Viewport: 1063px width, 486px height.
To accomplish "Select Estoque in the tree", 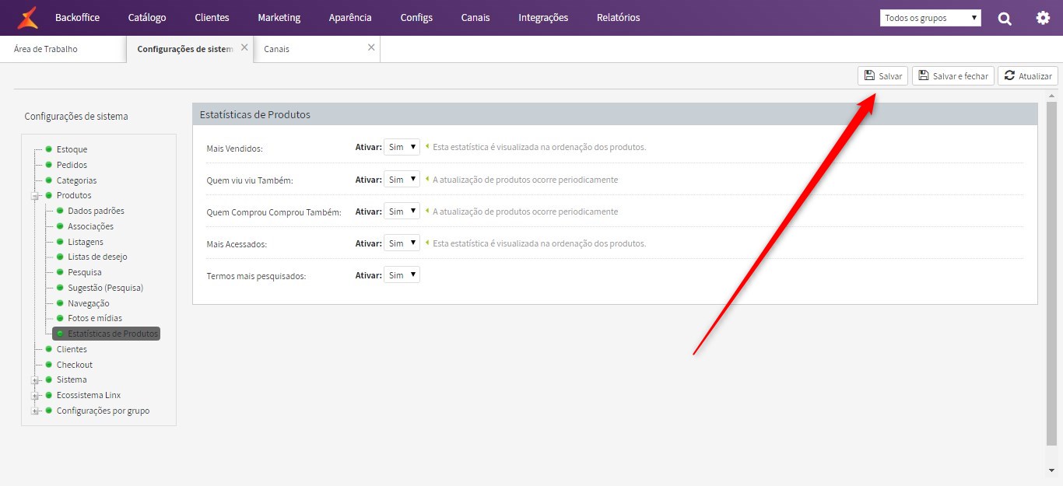I will tap(72, 149).
